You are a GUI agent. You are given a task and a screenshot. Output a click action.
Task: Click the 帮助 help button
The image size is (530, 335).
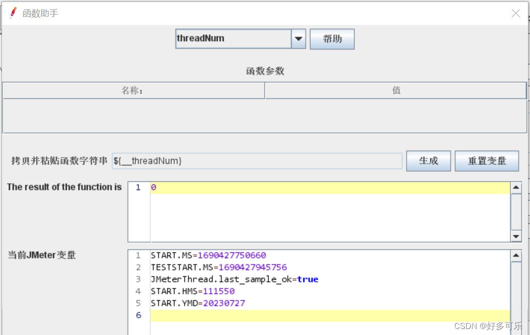tap(332, 39)
